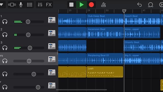
Task: Select track 3's unnamed region at bar 25
Action: tap(72, 46)
